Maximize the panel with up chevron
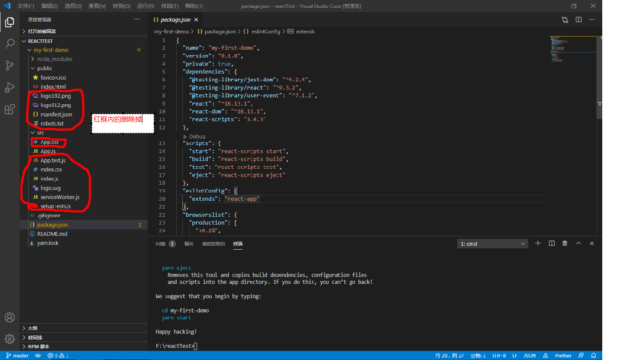Image resolution: width=620 pixels, height=360 pixels. (578, 243)
